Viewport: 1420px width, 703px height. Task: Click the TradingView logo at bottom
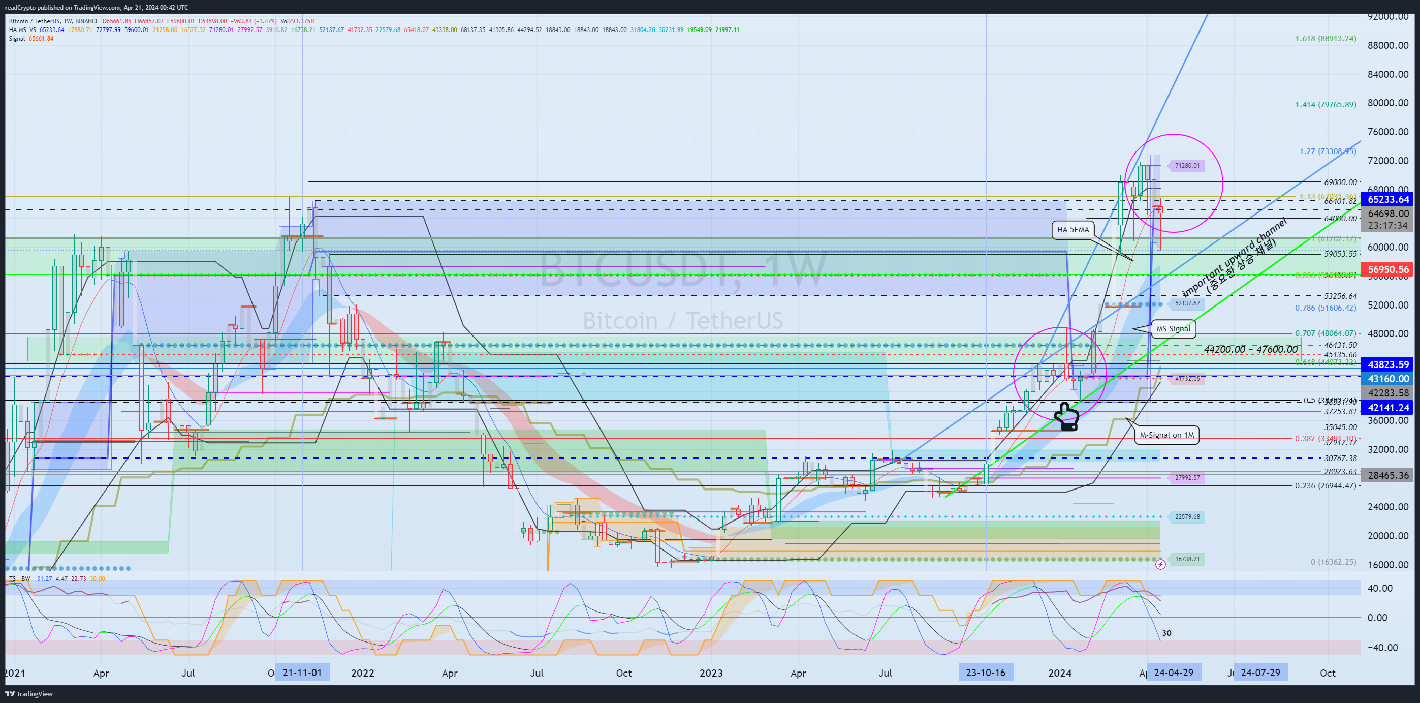pyautogui.click(x=28, y=694)
